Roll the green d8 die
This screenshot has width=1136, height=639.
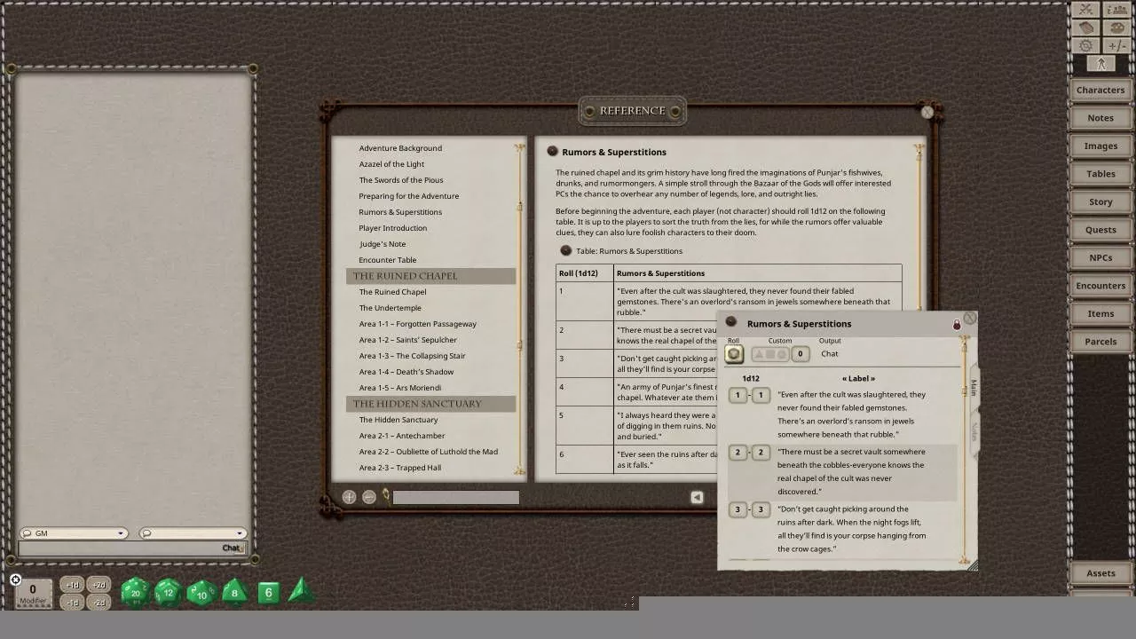(234, 592)
